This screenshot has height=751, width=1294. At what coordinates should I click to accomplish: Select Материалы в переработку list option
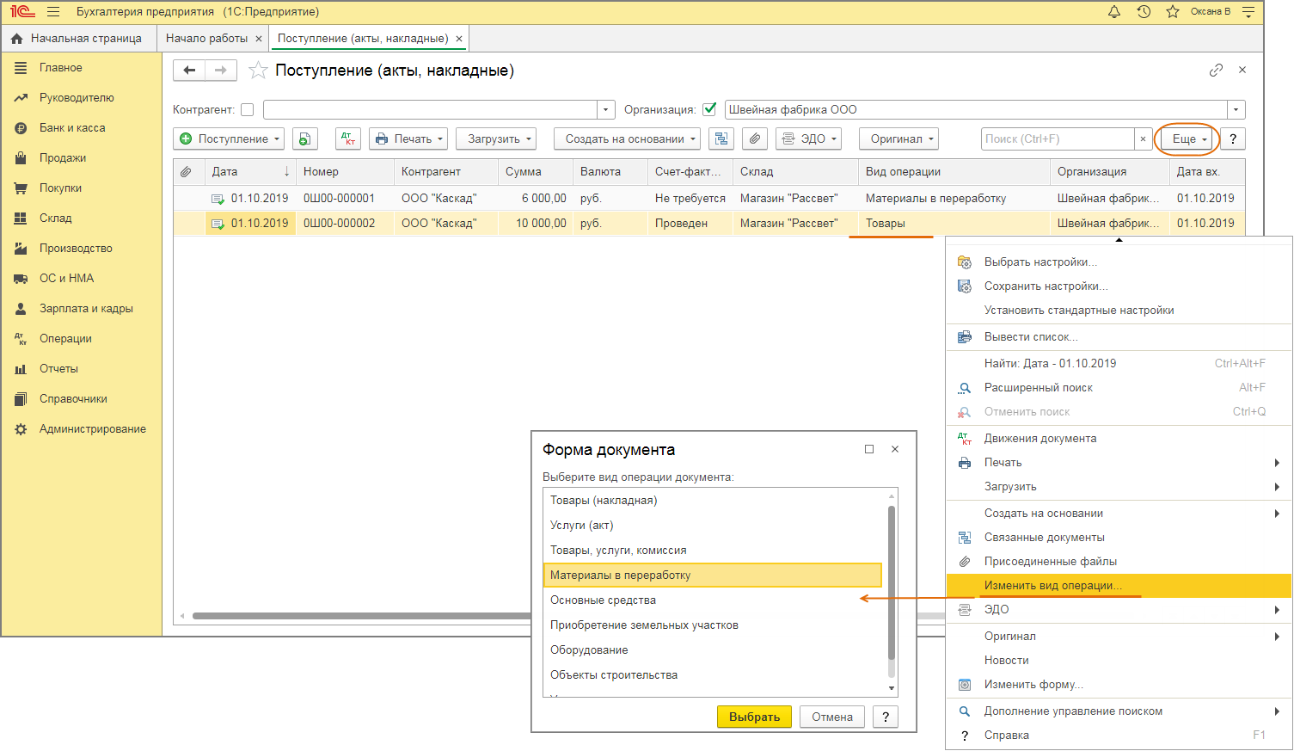[x=713, y=575]
